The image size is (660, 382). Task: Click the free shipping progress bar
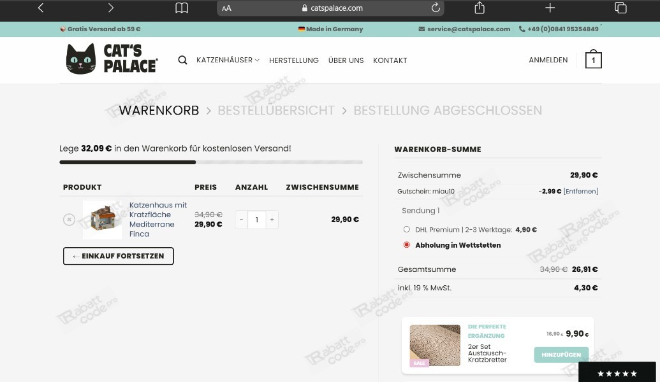(x=211, y=162)
